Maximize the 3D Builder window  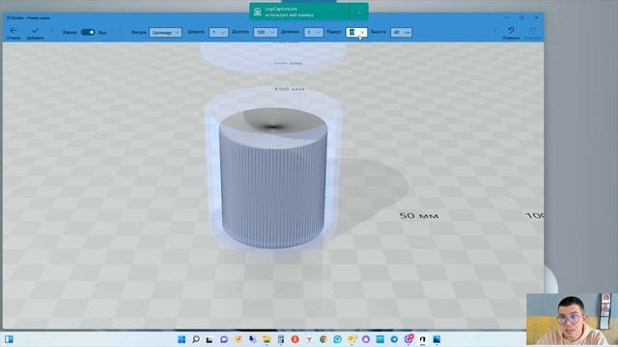521,17
